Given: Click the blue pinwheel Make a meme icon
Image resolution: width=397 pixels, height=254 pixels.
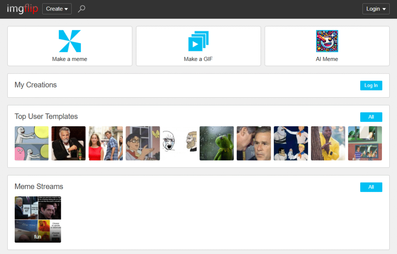Looking at the screenshot, I should click(70, 41).
